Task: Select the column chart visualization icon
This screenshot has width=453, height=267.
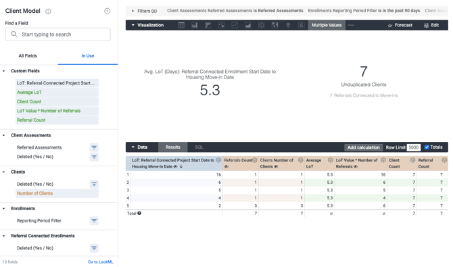Action: [x=195, y=26]
